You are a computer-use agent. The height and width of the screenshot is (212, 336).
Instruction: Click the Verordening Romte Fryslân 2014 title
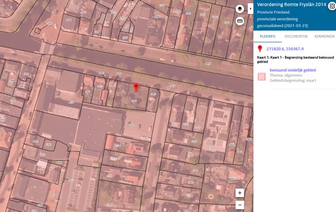tap(292, 4)
